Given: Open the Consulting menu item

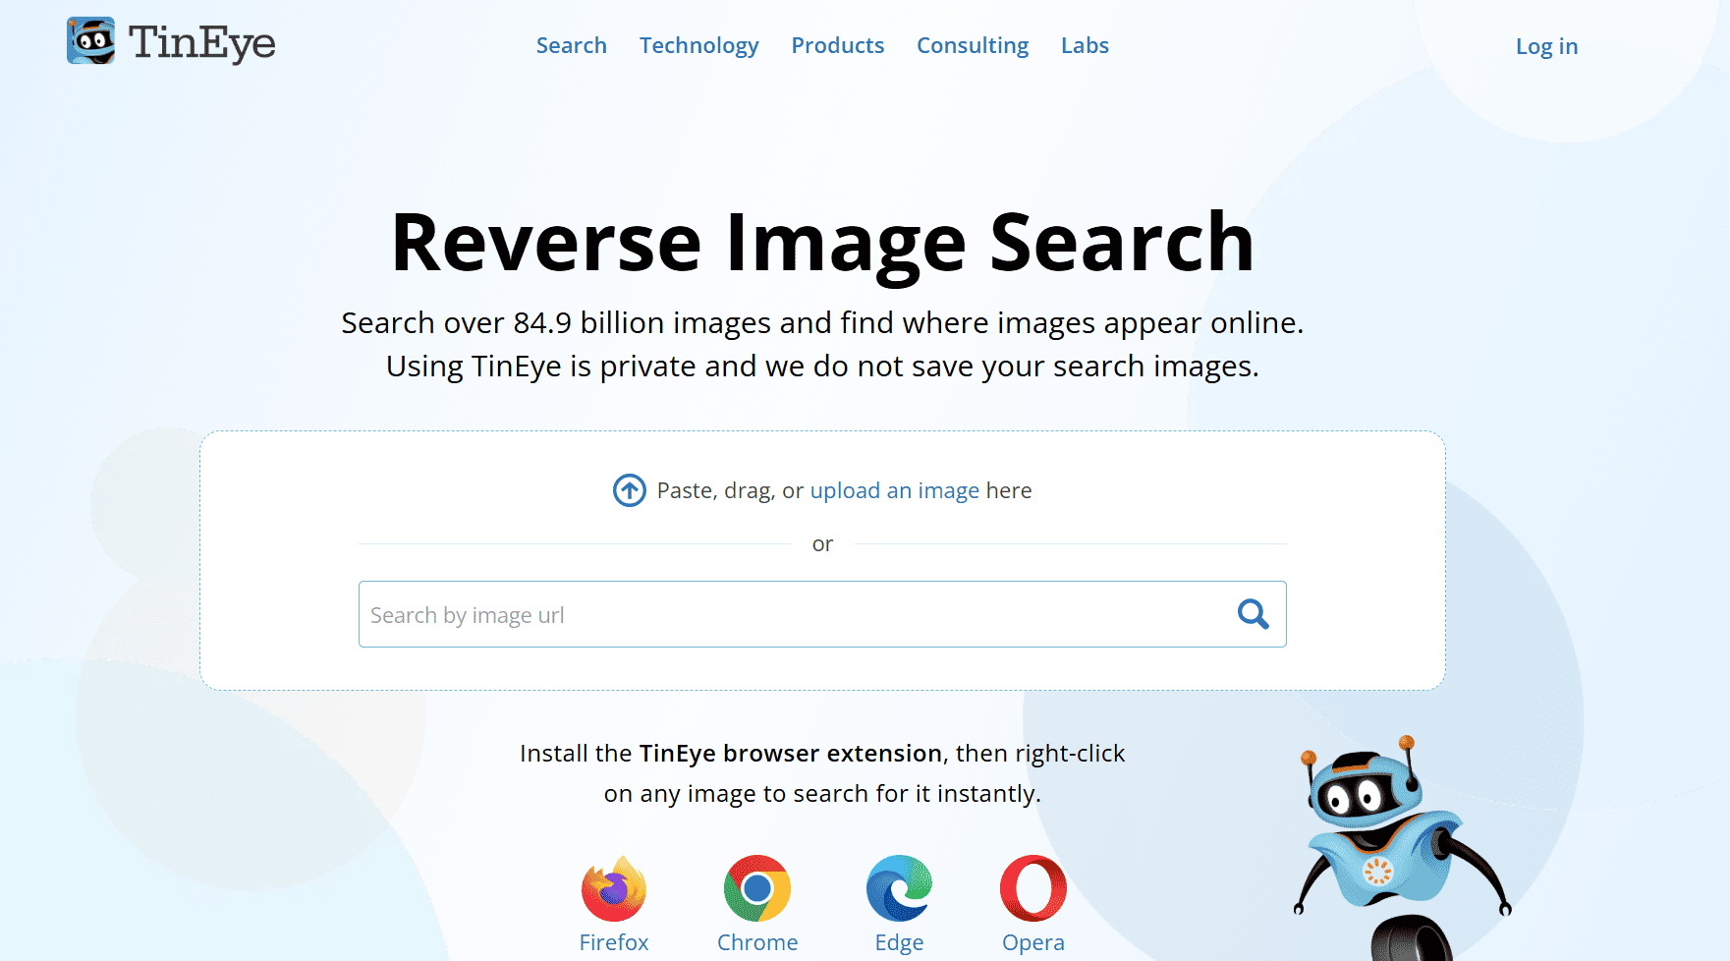Looking at the screenshot, I should pyautogui.click(x=973, y=45).
